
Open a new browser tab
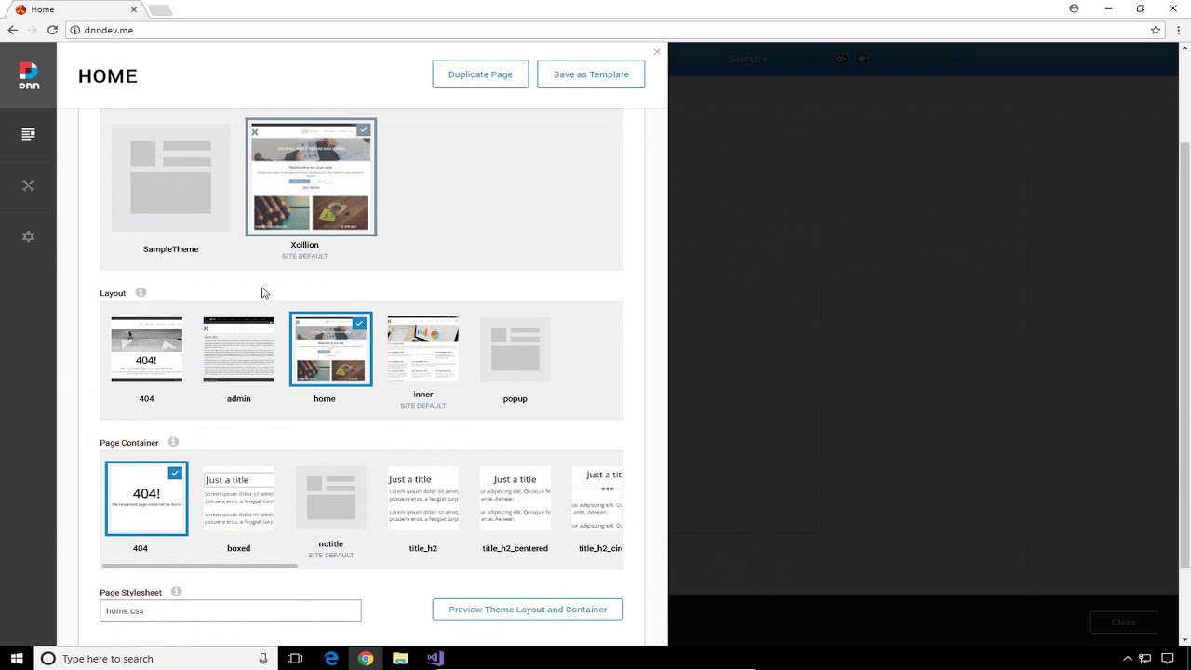click(160, 10)
